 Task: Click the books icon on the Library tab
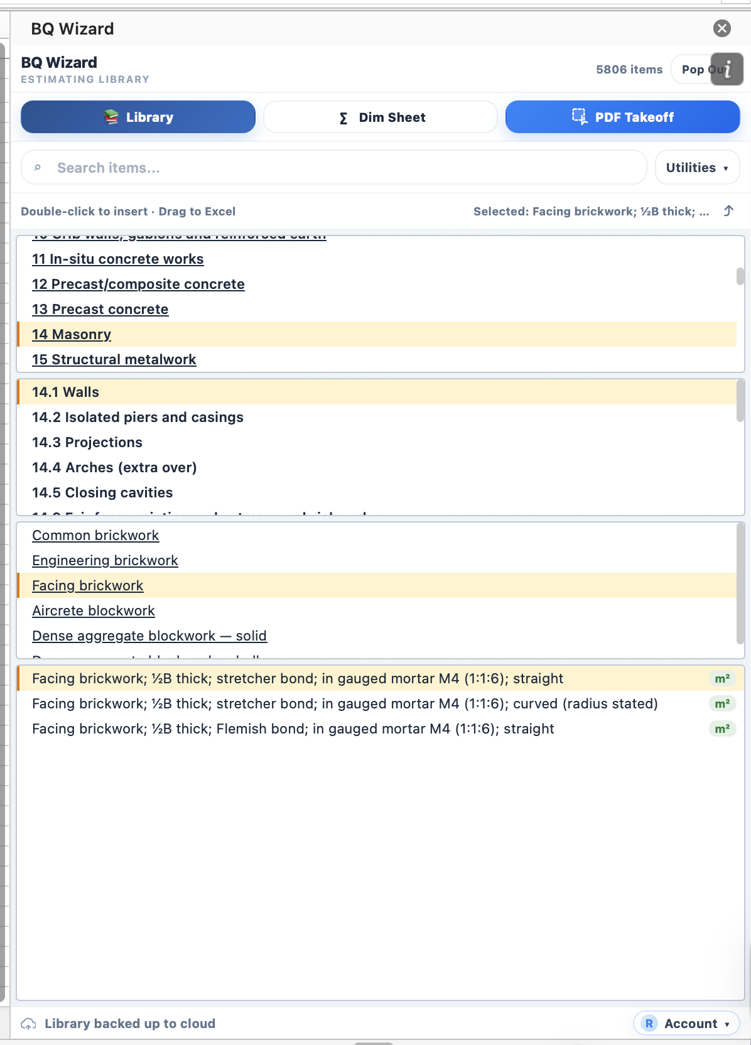(111, 117)
